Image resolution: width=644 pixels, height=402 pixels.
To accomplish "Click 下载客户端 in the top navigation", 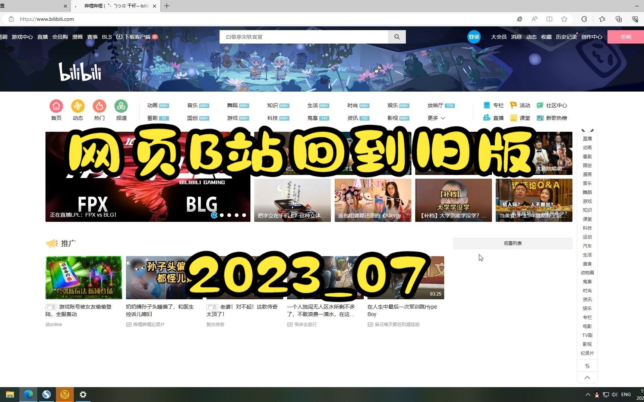I will (137, 37).
